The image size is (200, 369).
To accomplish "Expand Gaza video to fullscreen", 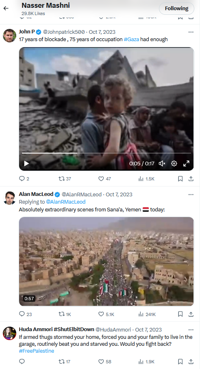I will point(186,163).
